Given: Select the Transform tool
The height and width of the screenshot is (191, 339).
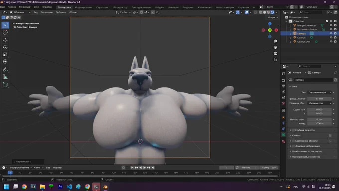Looking at the screenshot, I should click(x=5, y=62).
